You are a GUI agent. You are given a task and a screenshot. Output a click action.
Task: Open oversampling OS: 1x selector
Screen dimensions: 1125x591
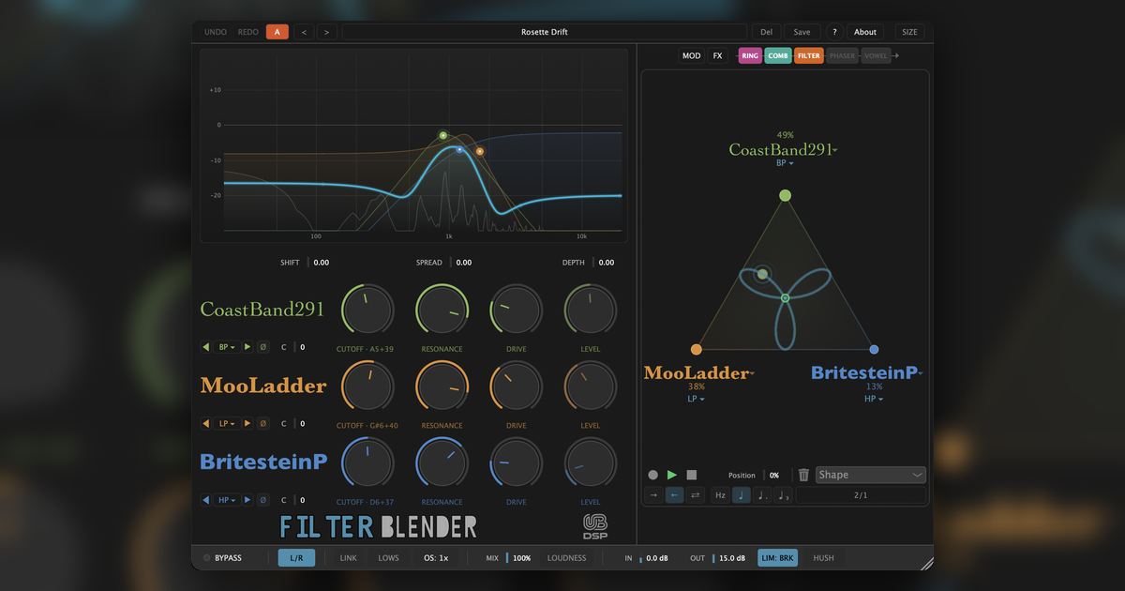437,558
